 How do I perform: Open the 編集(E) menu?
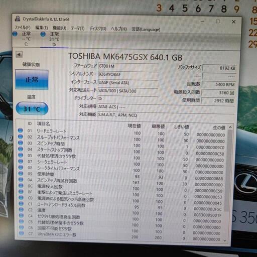point(42,28)
